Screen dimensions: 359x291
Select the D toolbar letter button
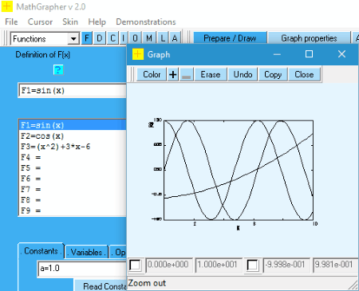tap(100, 38)
